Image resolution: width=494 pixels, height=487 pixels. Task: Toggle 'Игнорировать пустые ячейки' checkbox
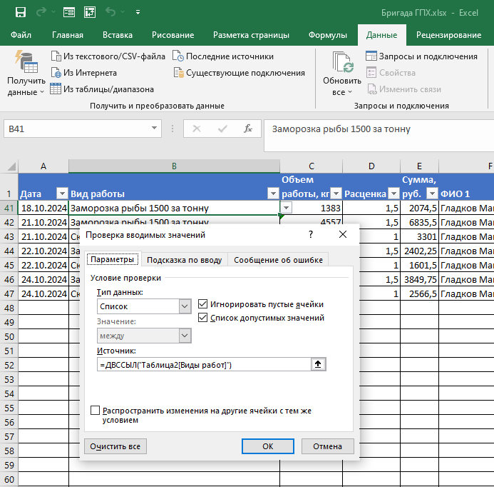pos(203,304)
